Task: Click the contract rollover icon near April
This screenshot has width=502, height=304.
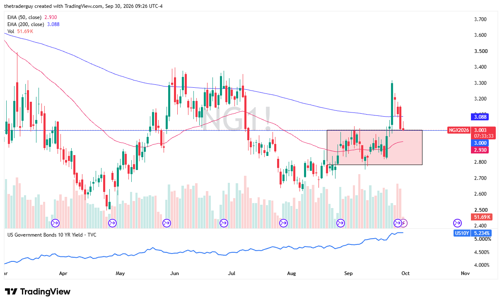Action: pos(55,223)
